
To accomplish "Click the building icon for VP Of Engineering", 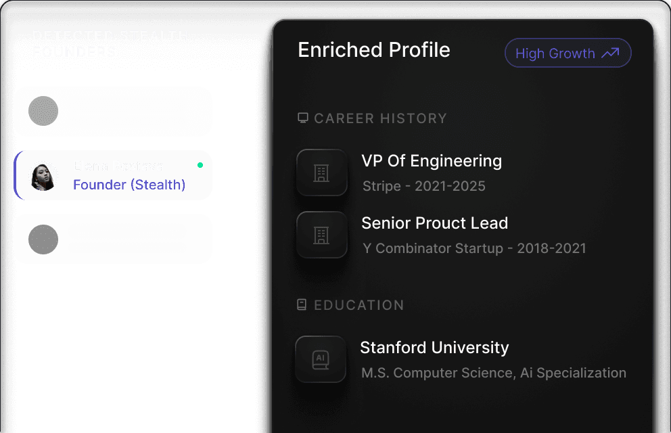I will coord(322,173).
